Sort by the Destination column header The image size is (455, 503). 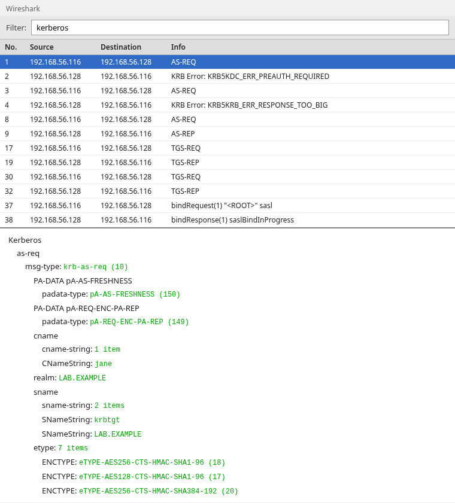click(121, 47)
